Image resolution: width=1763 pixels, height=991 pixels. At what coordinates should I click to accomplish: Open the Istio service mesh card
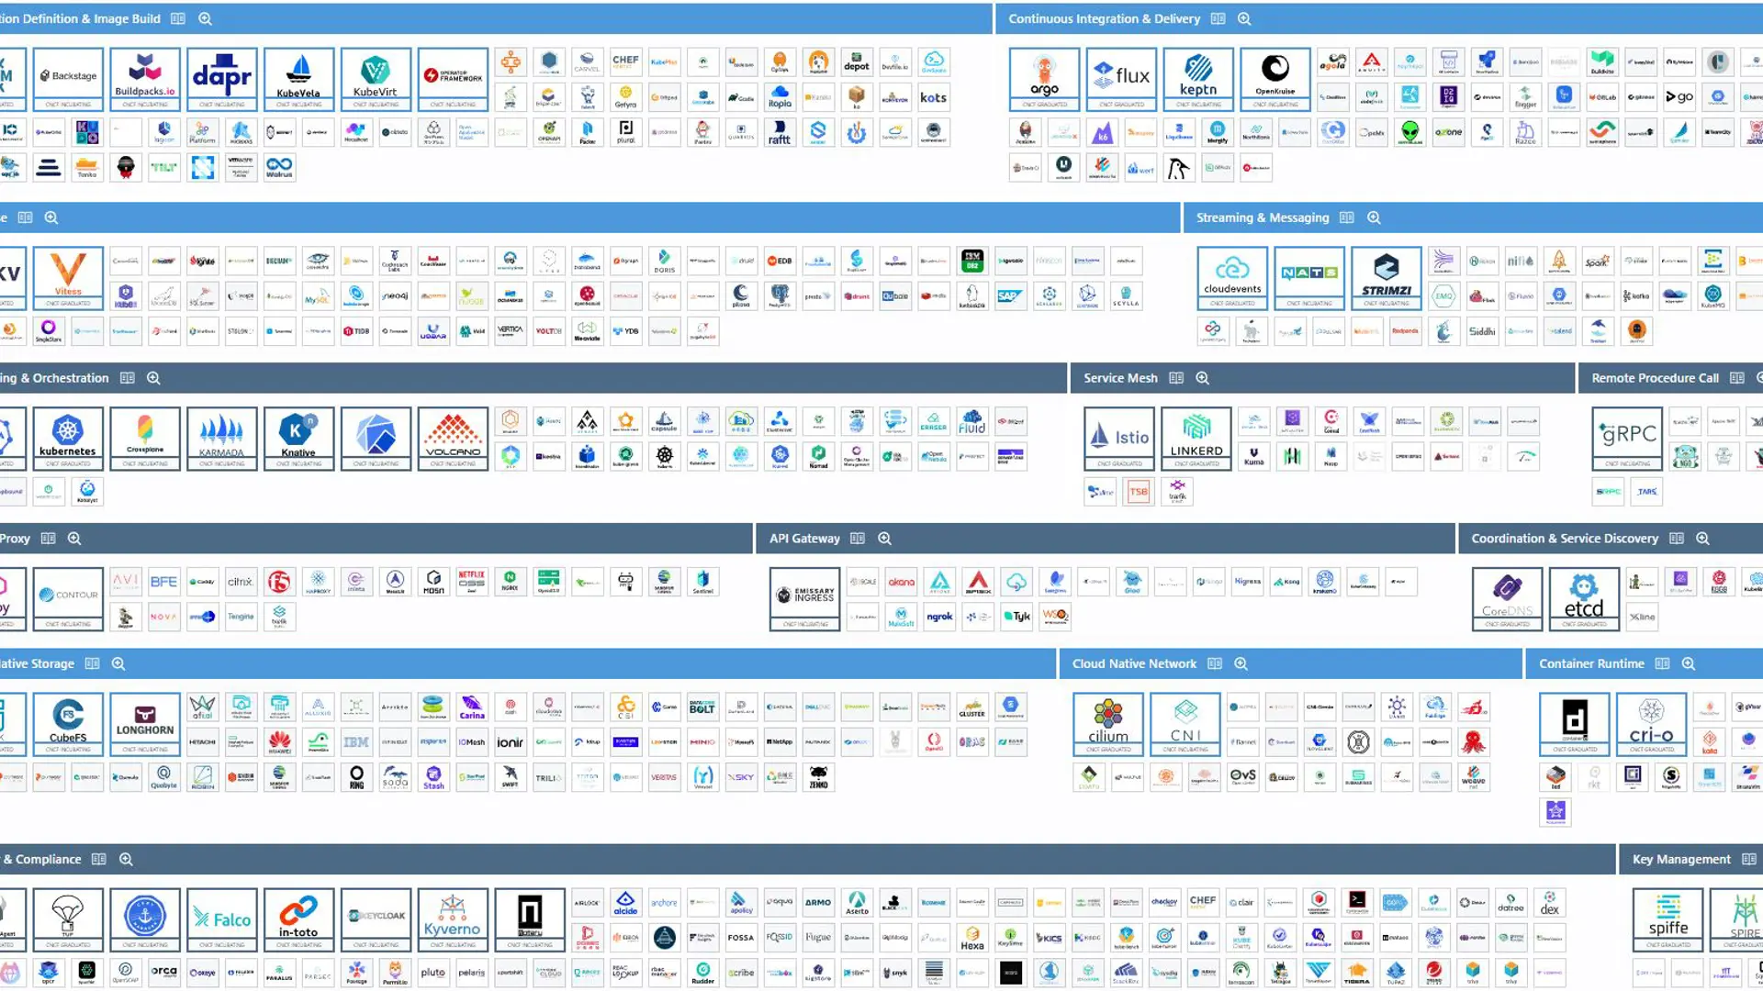click(1119, 439)
